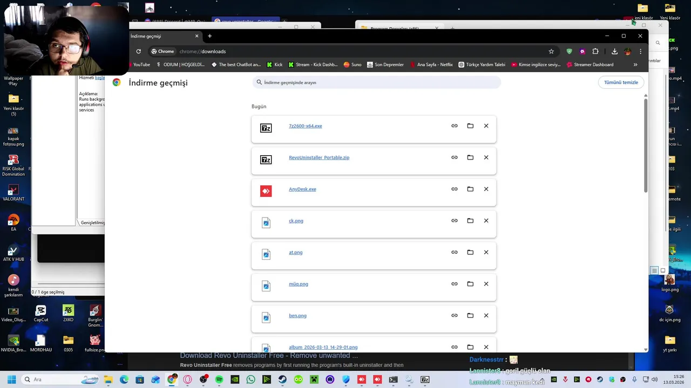This screenshot has width=691, height=388.
Task: Open the RISK Global Domination shortcut
Action: [x=13, y=165]
